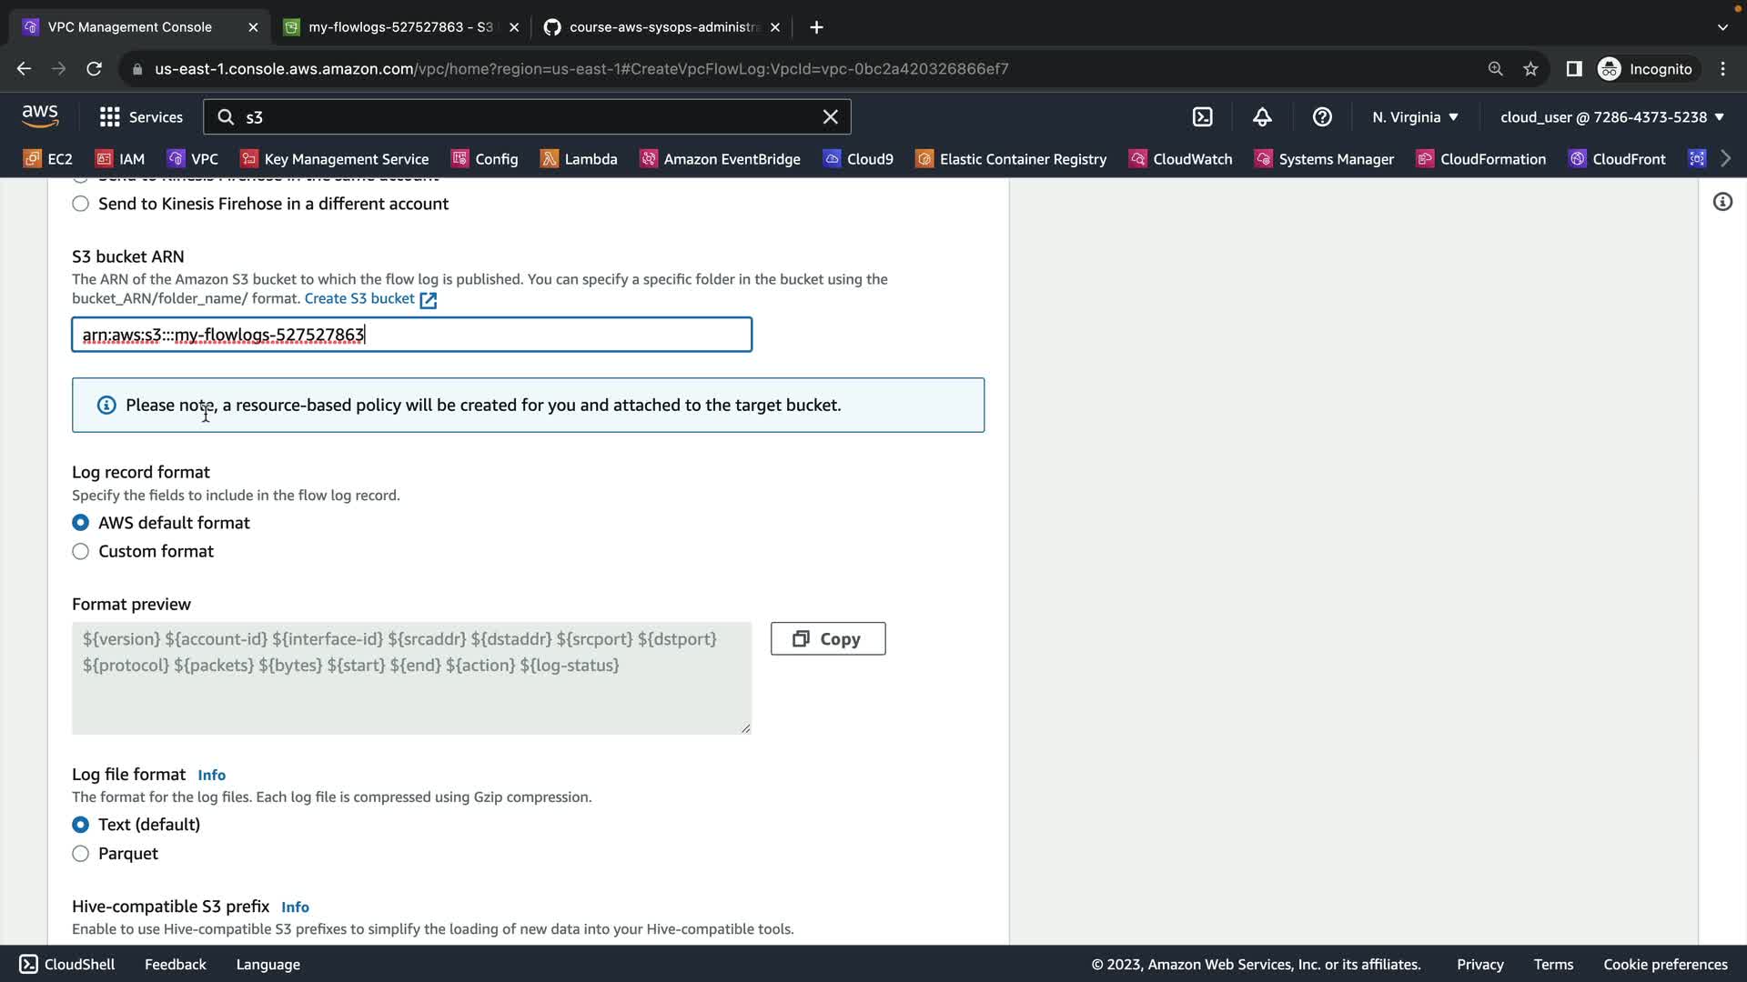Select the Parquet log file format

pyautogui.click(x=81, y=854)
